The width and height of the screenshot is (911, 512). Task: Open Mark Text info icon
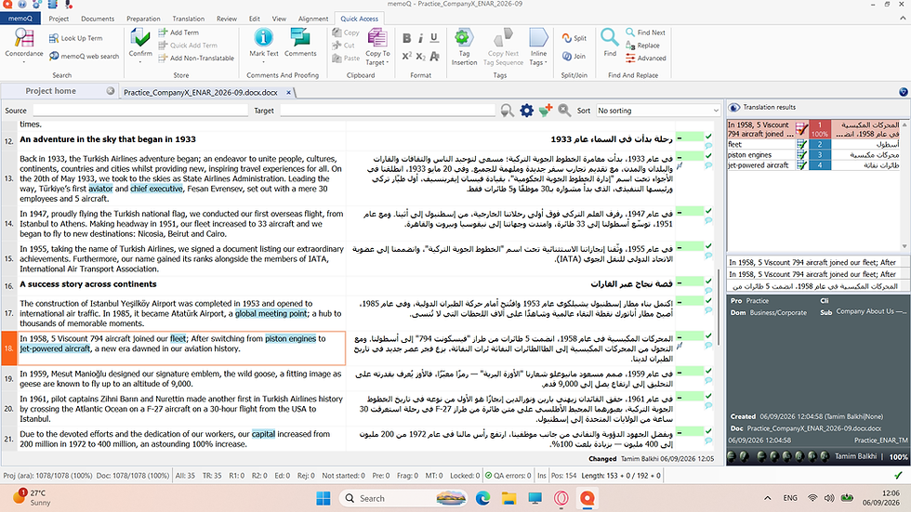tap(263, 38)
